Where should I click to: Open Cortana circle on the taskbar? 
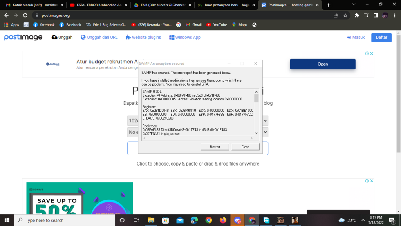pos(122,220)
